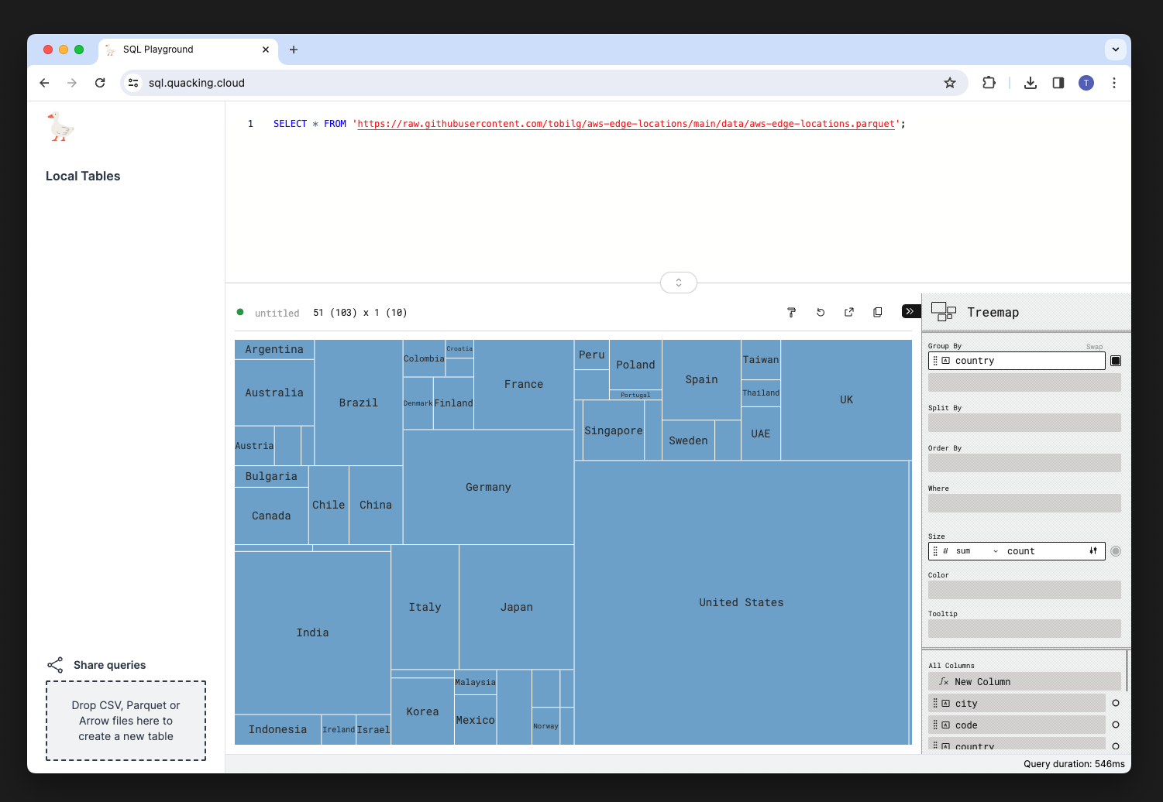The height and width of the screenshot is (802, 1163).
Task: Open the theme paint-roller icon
Action: click(x=791, y=313)
